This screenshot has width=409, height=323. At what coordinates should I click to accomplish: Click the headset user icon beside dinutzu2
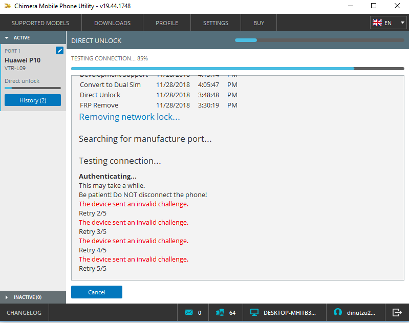pos(338,312)
